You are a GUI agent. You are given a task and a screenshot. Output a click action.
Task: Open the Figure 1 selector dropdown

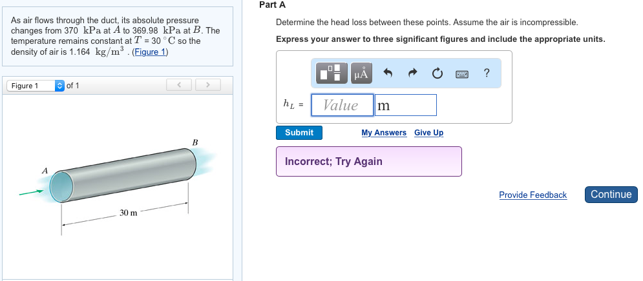36,86
